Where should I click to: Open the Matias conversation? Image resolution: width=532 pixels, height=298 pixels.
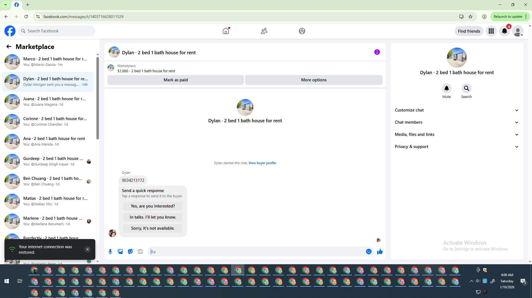(48, 201)
